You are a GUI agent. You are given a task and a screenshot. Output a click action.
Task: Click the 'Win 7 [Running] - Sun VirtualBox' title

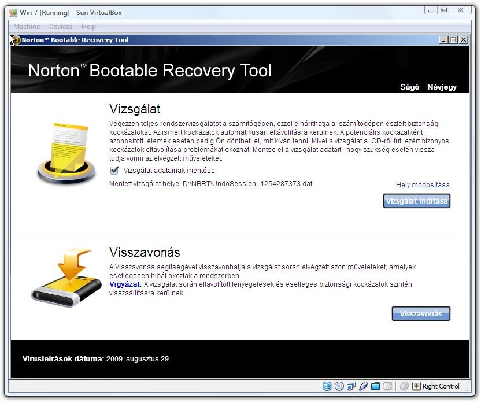(x=71, y=13)
